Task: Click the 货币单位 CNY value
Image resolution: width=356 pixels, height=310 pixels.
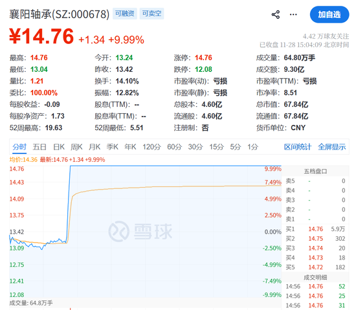Action: click(x=298, y=127)
